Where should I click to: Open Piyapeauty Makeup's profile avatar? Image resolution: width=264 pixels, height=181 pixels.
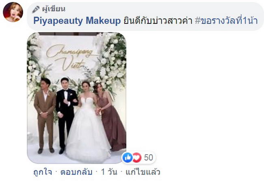[x=13, y=12]
